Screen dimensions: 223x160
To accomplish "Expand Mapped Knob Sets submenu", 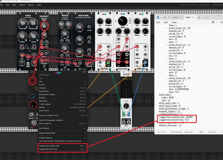I will point(62,133).
